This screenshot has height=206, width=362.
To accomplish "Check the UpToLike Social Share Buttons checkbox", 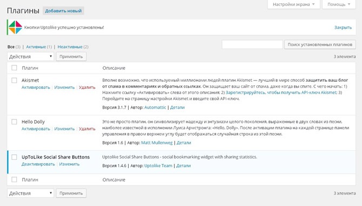I will point(14,157).
